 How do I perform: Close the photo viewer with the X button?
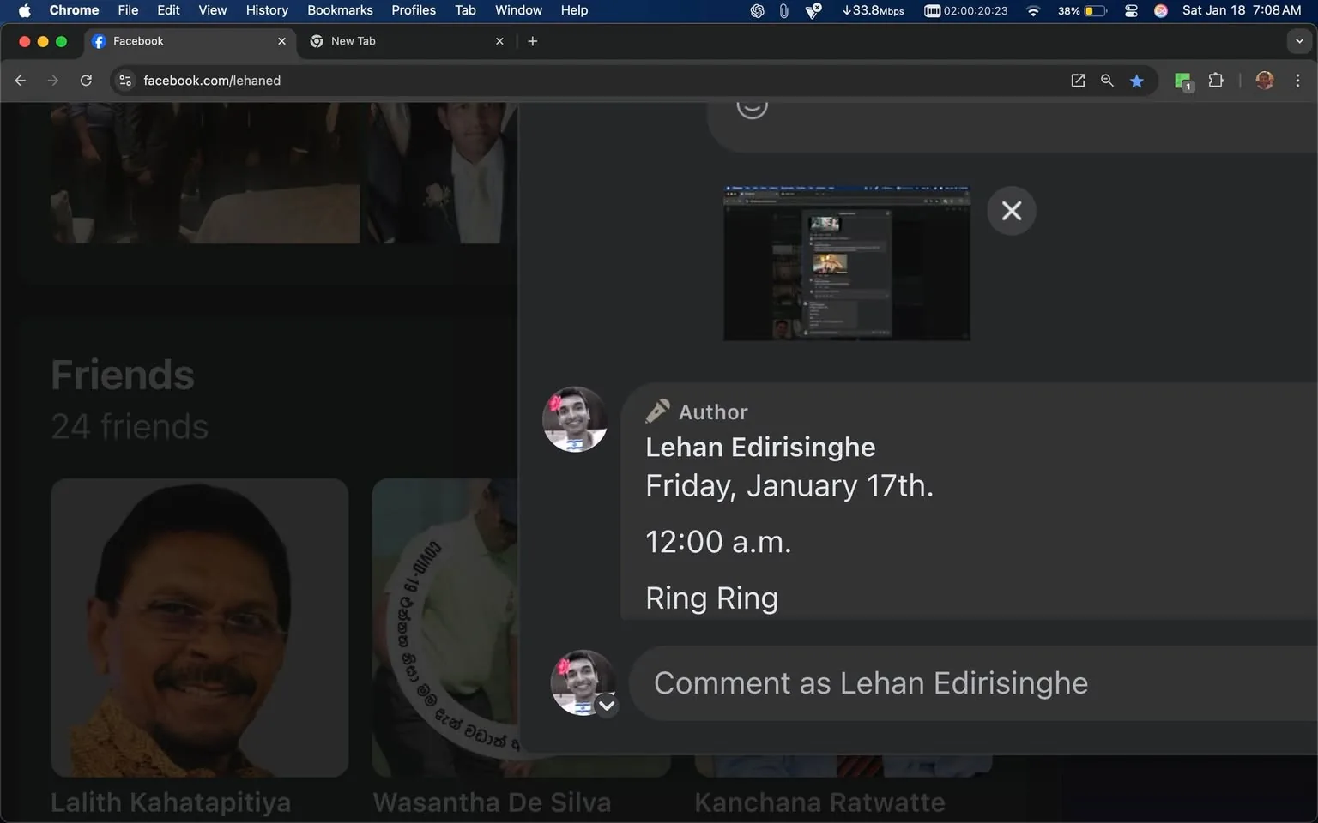pos(1011,210)
